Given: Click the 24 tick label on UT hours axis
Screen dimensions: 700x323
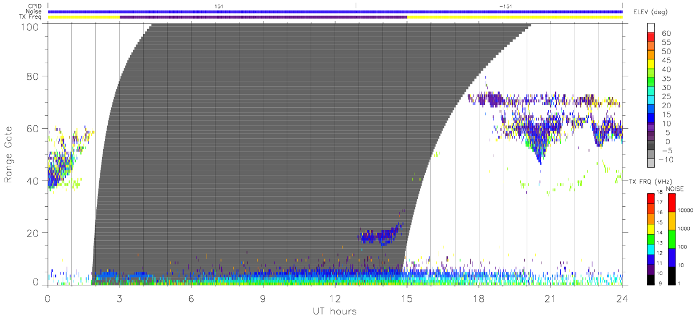Looking at the screenshot, I should pos(622,299).
